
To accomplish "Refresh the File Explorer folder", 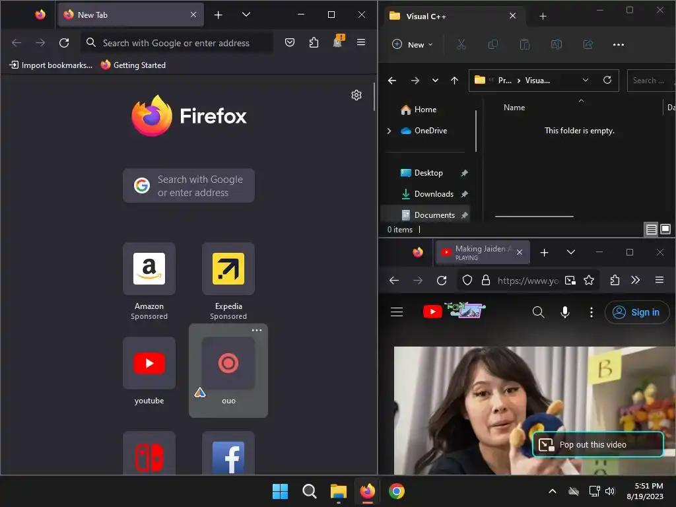I will [607, 80].
